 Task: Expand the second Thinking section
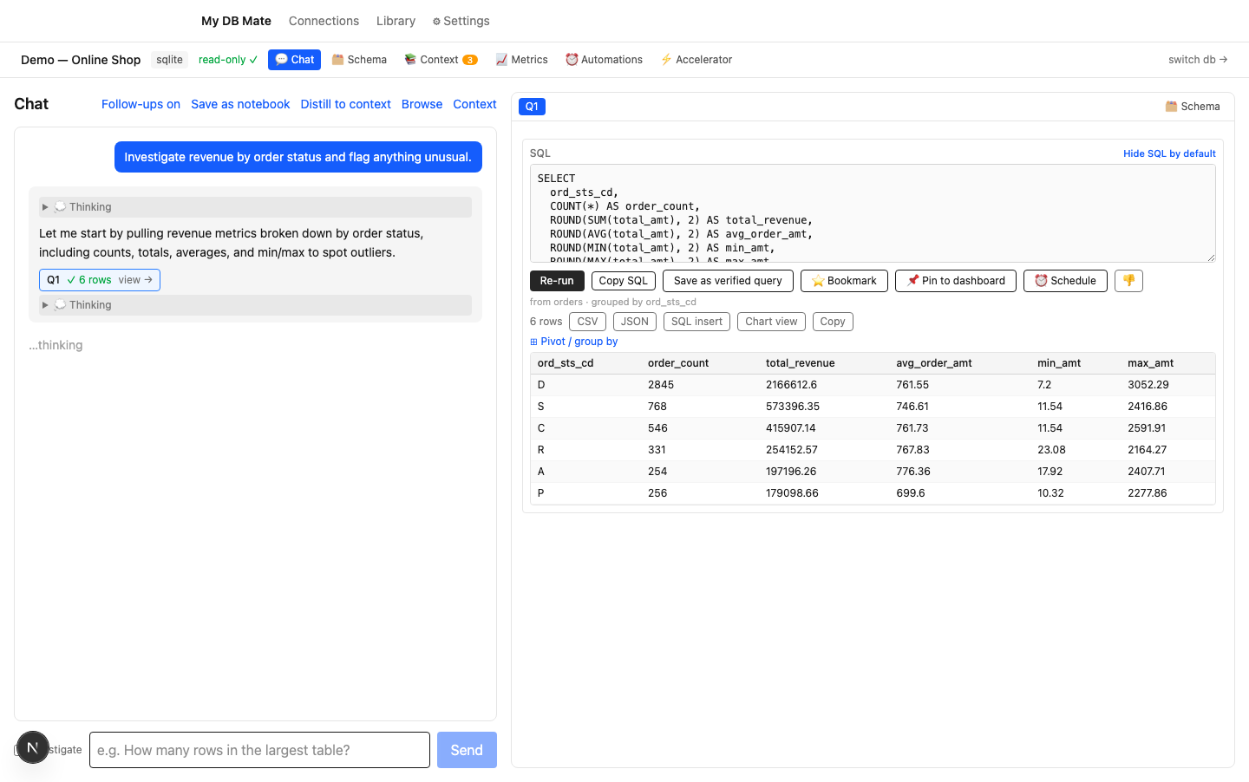click(255, 305)
